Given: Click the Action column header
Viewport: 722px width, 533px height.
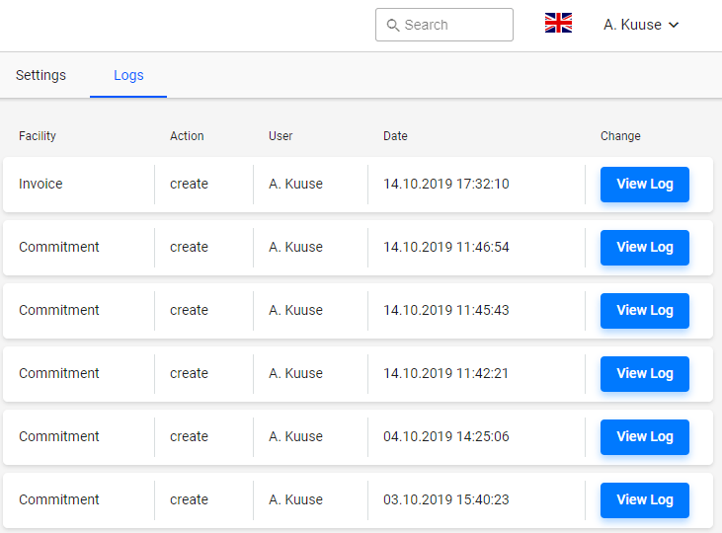Looking at the screenshot, I should (x=187, y=136).
